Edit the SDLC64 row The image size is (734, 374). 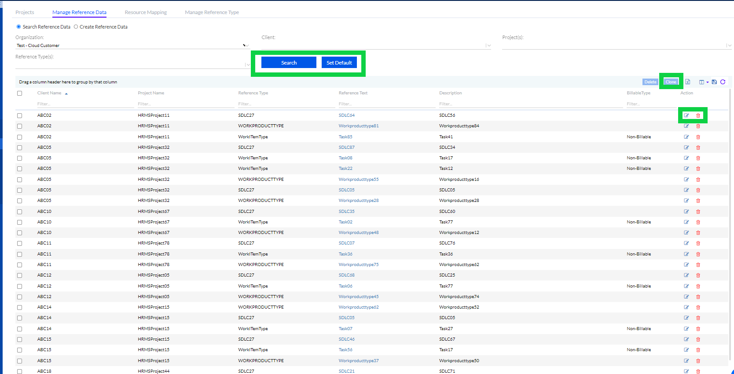pos(686,115)
